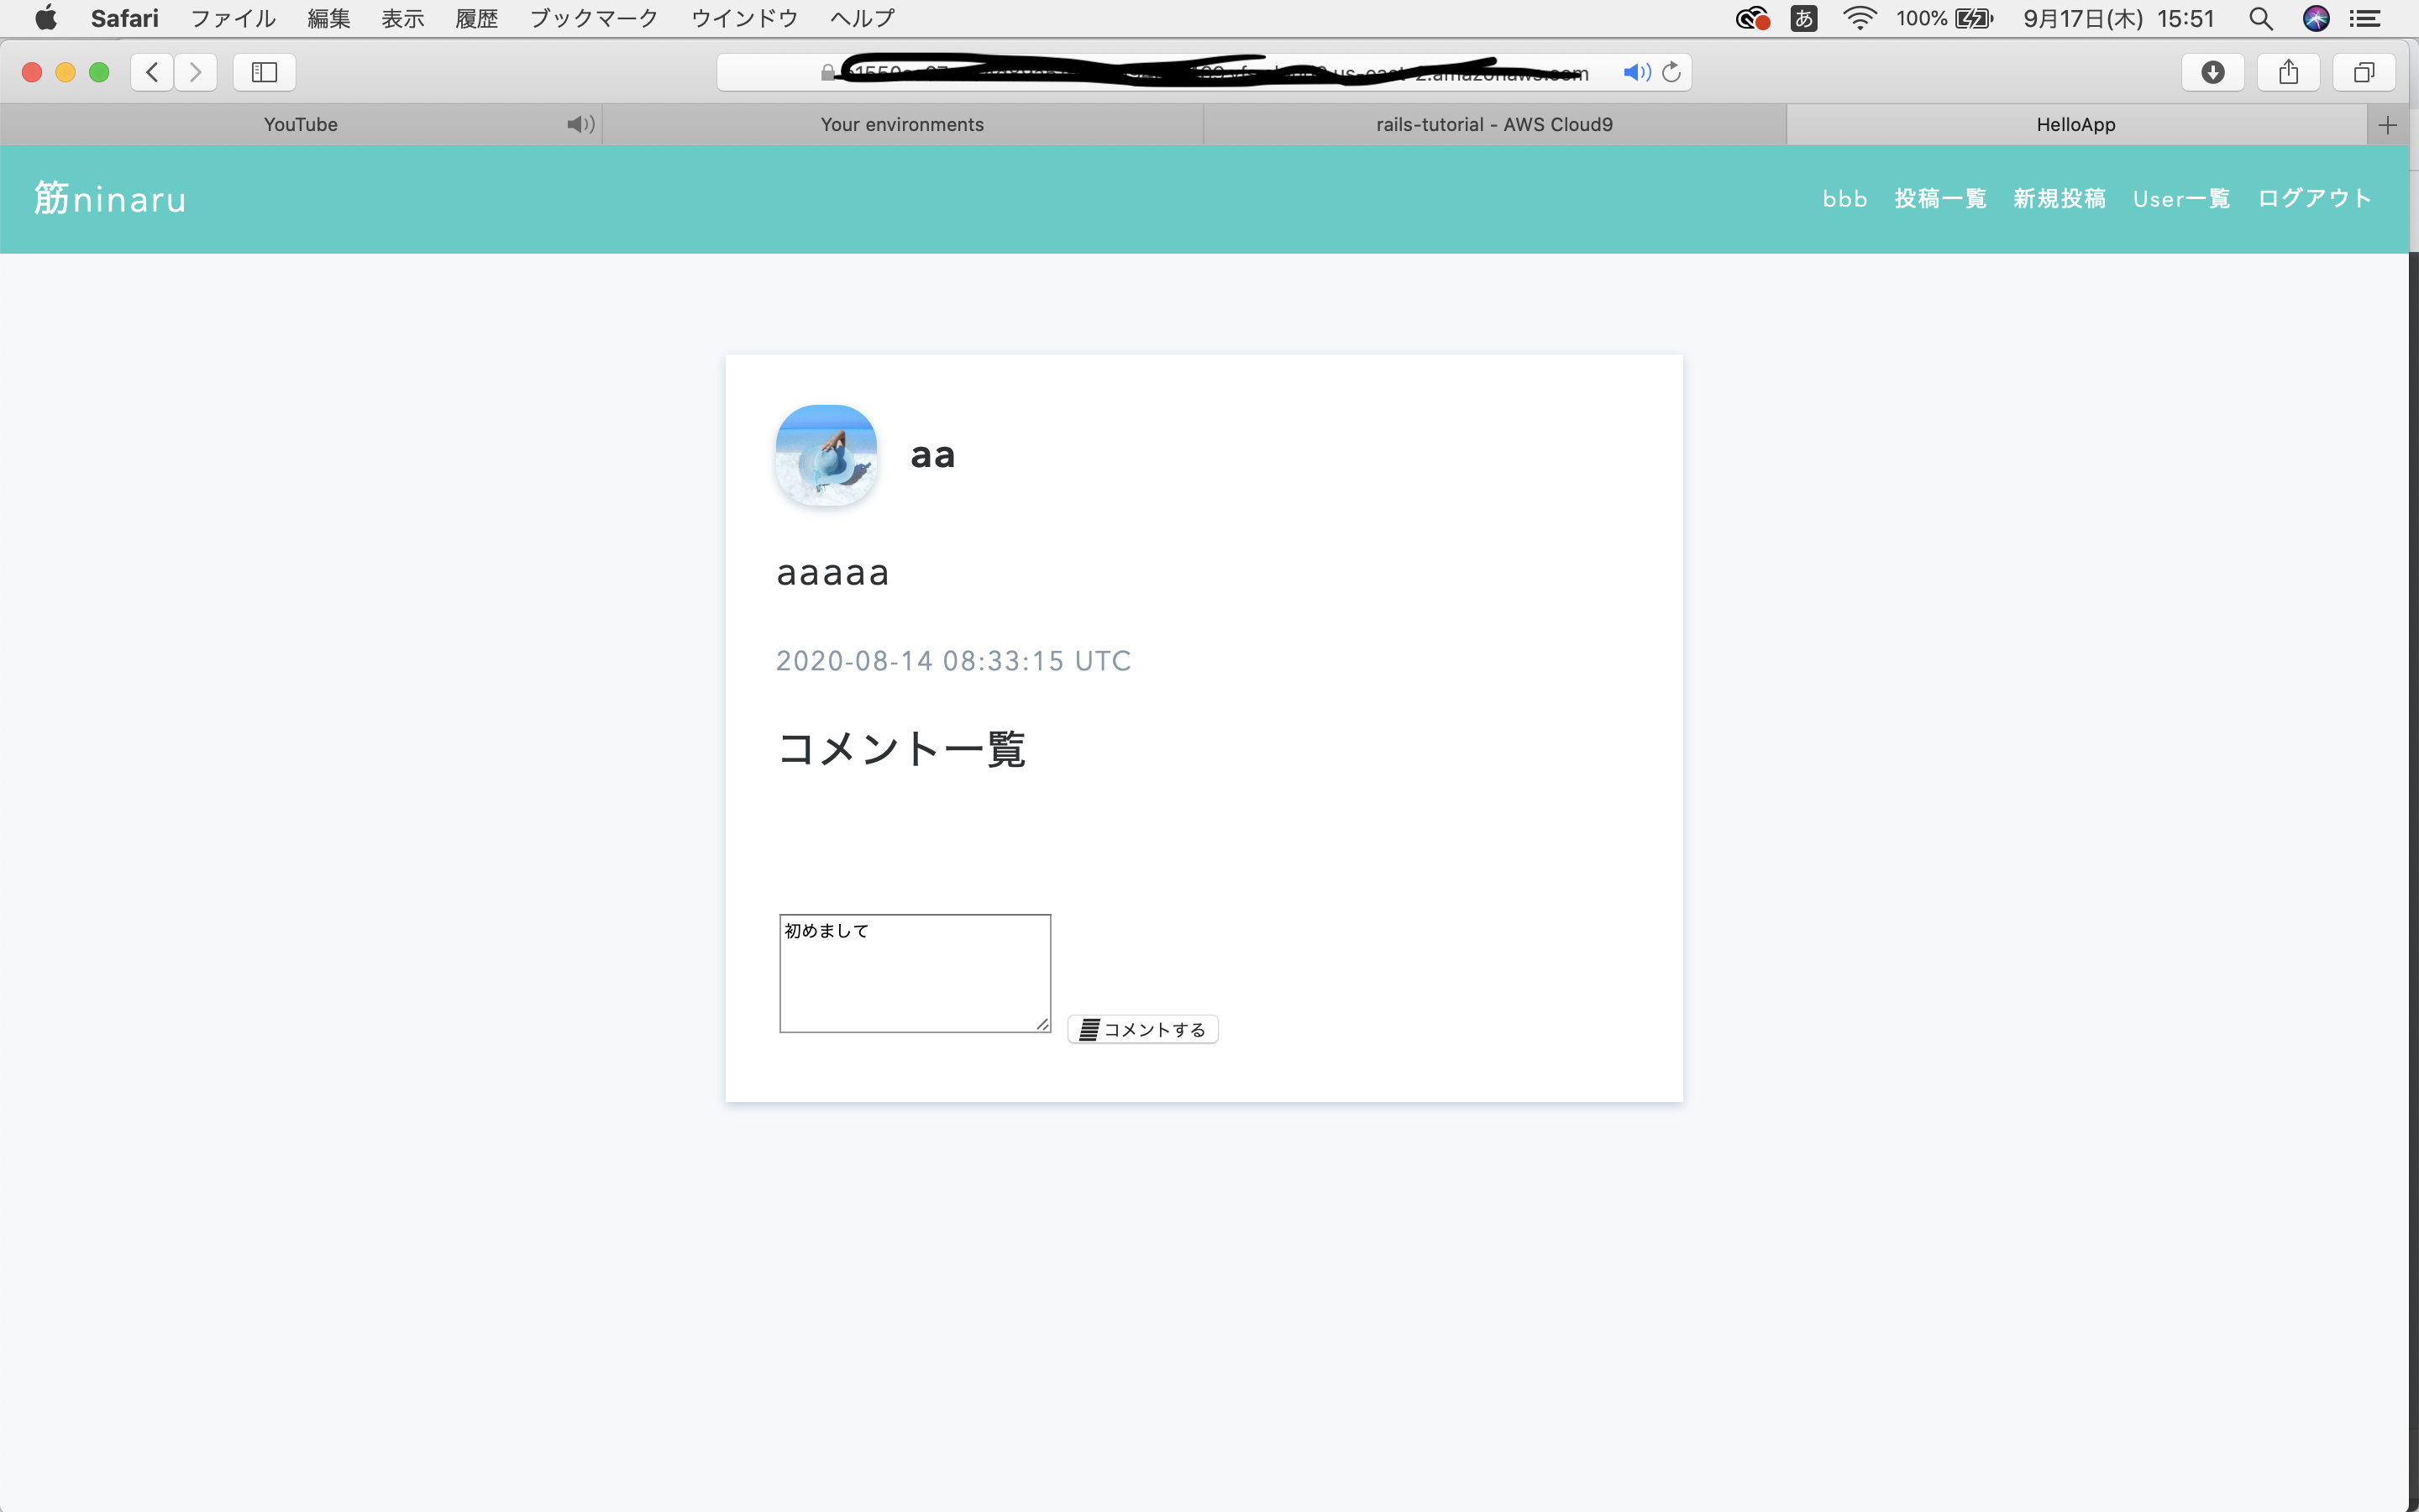Reload the current page
The width and height of the screenshot is (2419, 1512).
pos(1672,71)
